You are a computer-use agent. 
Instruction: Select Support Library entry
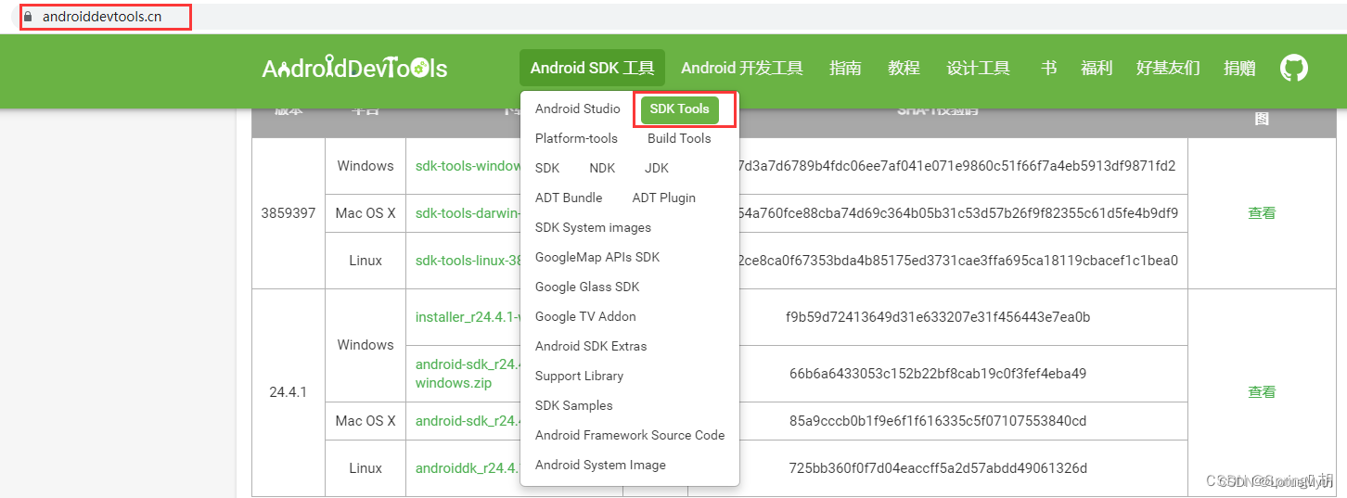(x=579, y=376)
